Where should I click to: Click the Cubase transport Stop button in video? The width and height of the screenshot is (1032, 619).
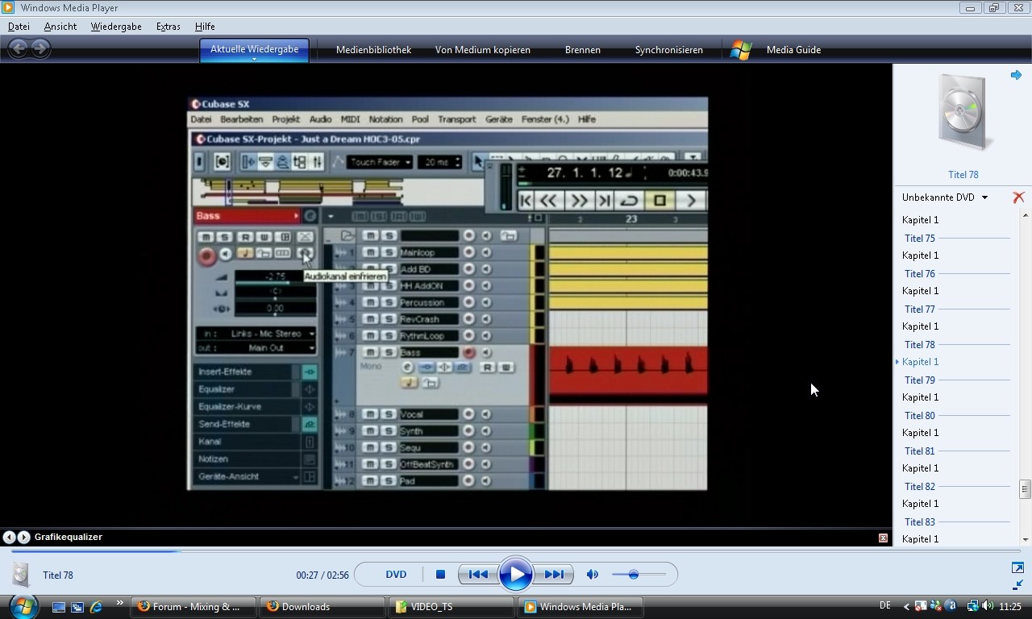pos(660,201)
